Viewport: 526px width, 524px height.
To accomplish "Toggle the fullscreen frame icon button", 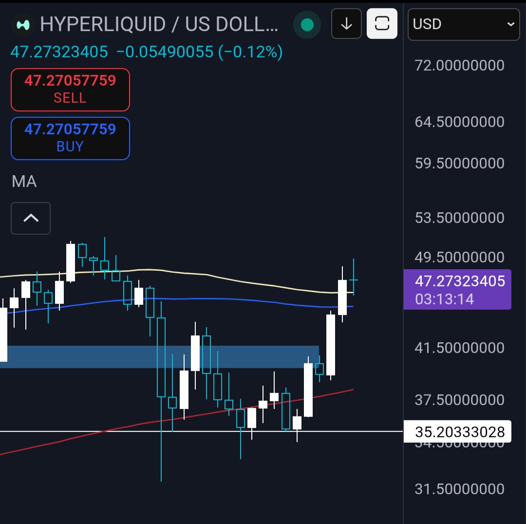I will click(x=382, y=24).
